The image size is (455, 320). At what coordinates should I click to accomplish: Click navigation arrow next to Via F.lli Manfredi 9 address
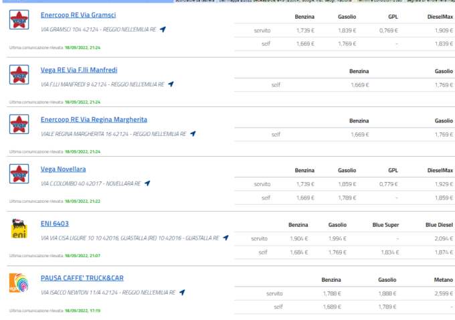click(171, 84)
